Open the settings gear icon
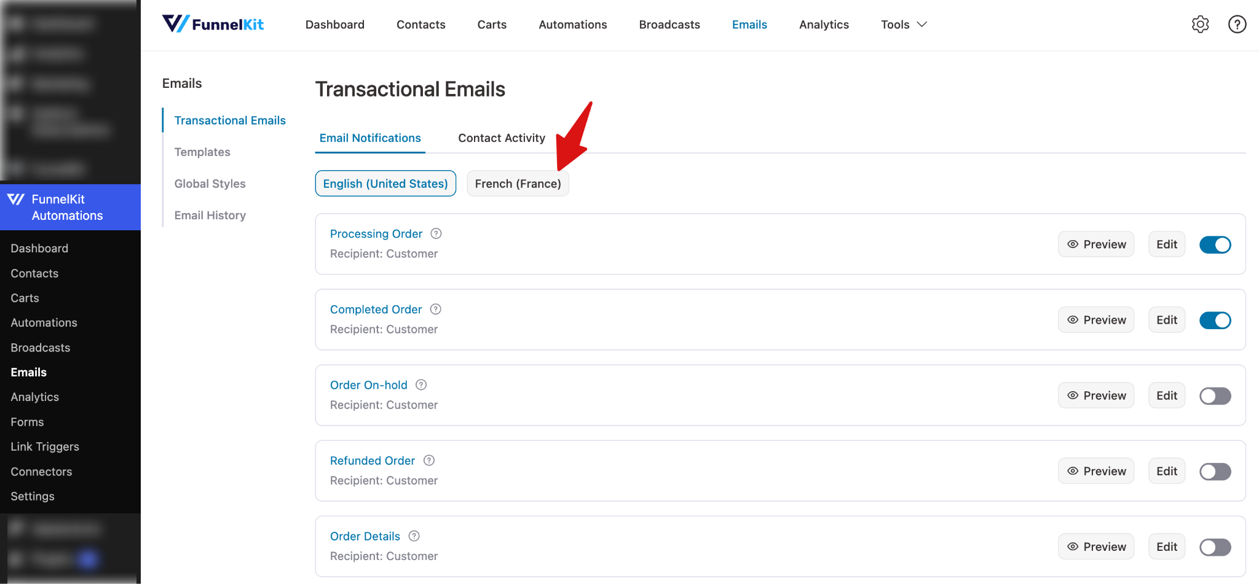 click(x=1200, y=24)
